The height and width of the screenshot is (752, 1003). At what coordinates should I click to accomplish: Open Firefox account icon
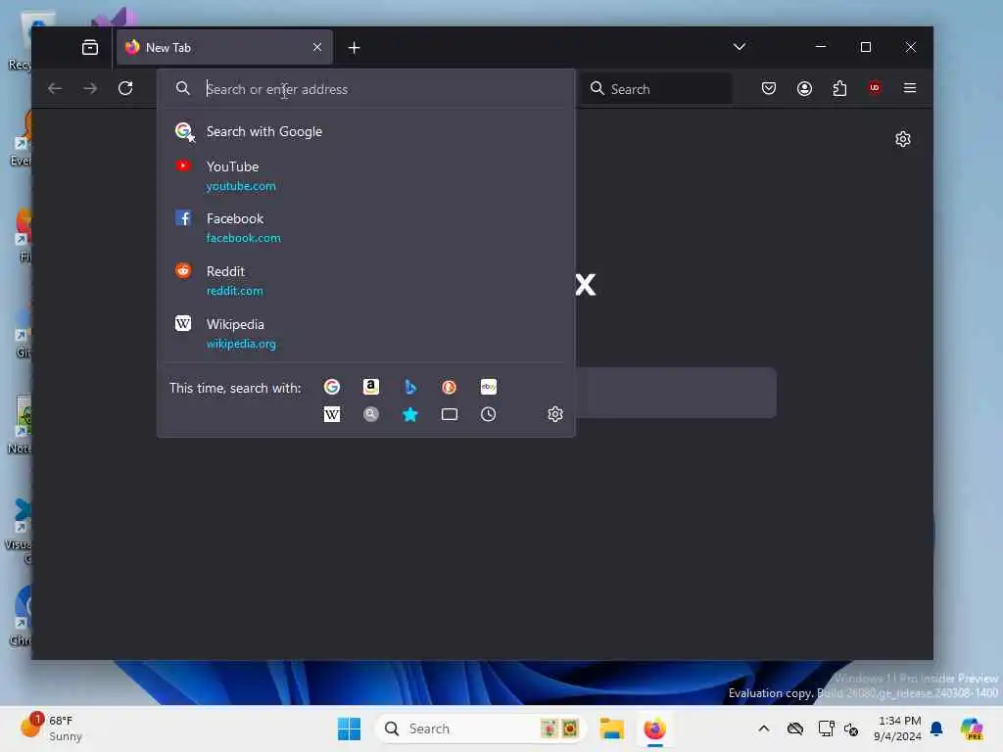805,88
